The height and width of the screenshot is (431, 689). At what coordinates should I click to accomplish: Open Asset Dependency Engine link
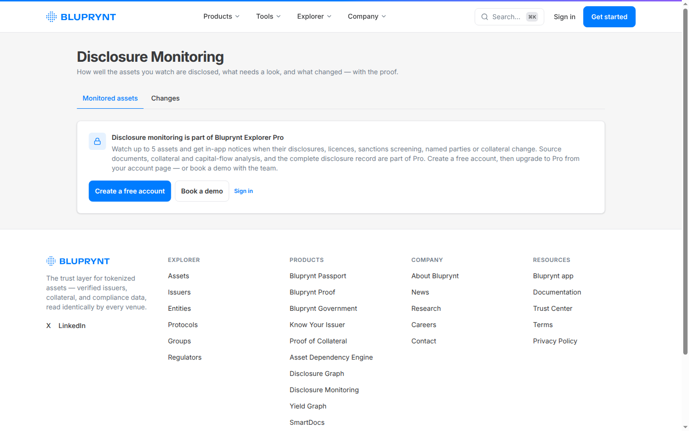coord(331,357)
